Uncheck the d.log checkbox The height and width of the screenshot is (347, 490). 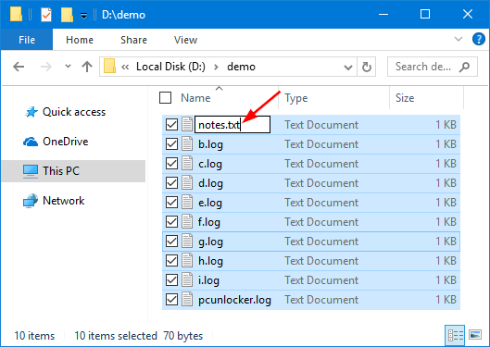[x=171, y=183]
